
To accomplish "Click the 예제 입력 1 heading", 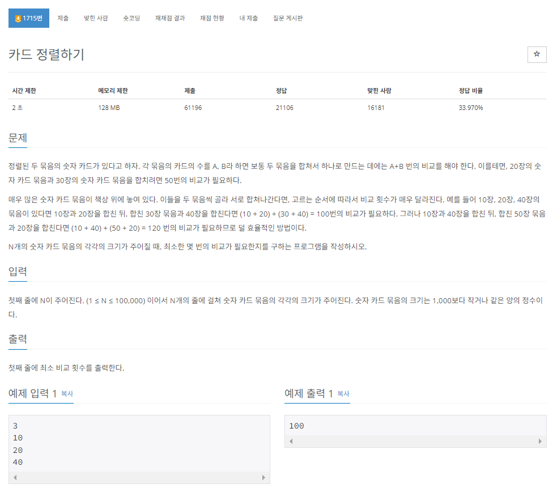I will 33,393.
